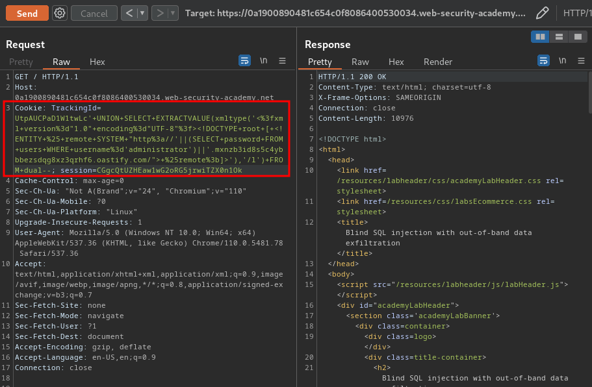The image size is (592, 387).
Task: Click the HTTP/1 protocol indicator
Action: (577, 13)
